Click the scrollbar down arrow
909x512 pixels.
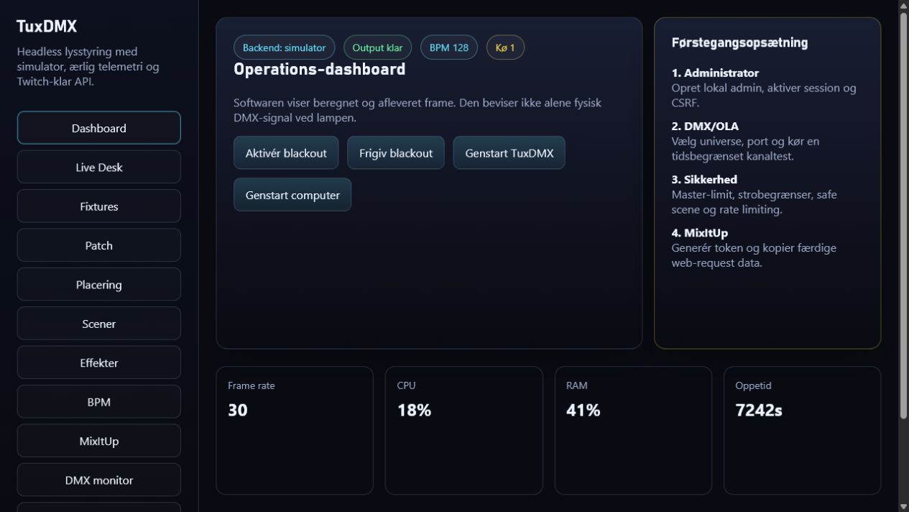click(x=903, y=506)
